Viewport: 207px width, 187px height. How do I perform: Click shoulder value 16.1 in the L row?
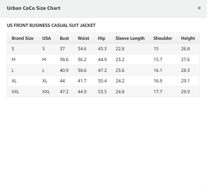point(158,70)
